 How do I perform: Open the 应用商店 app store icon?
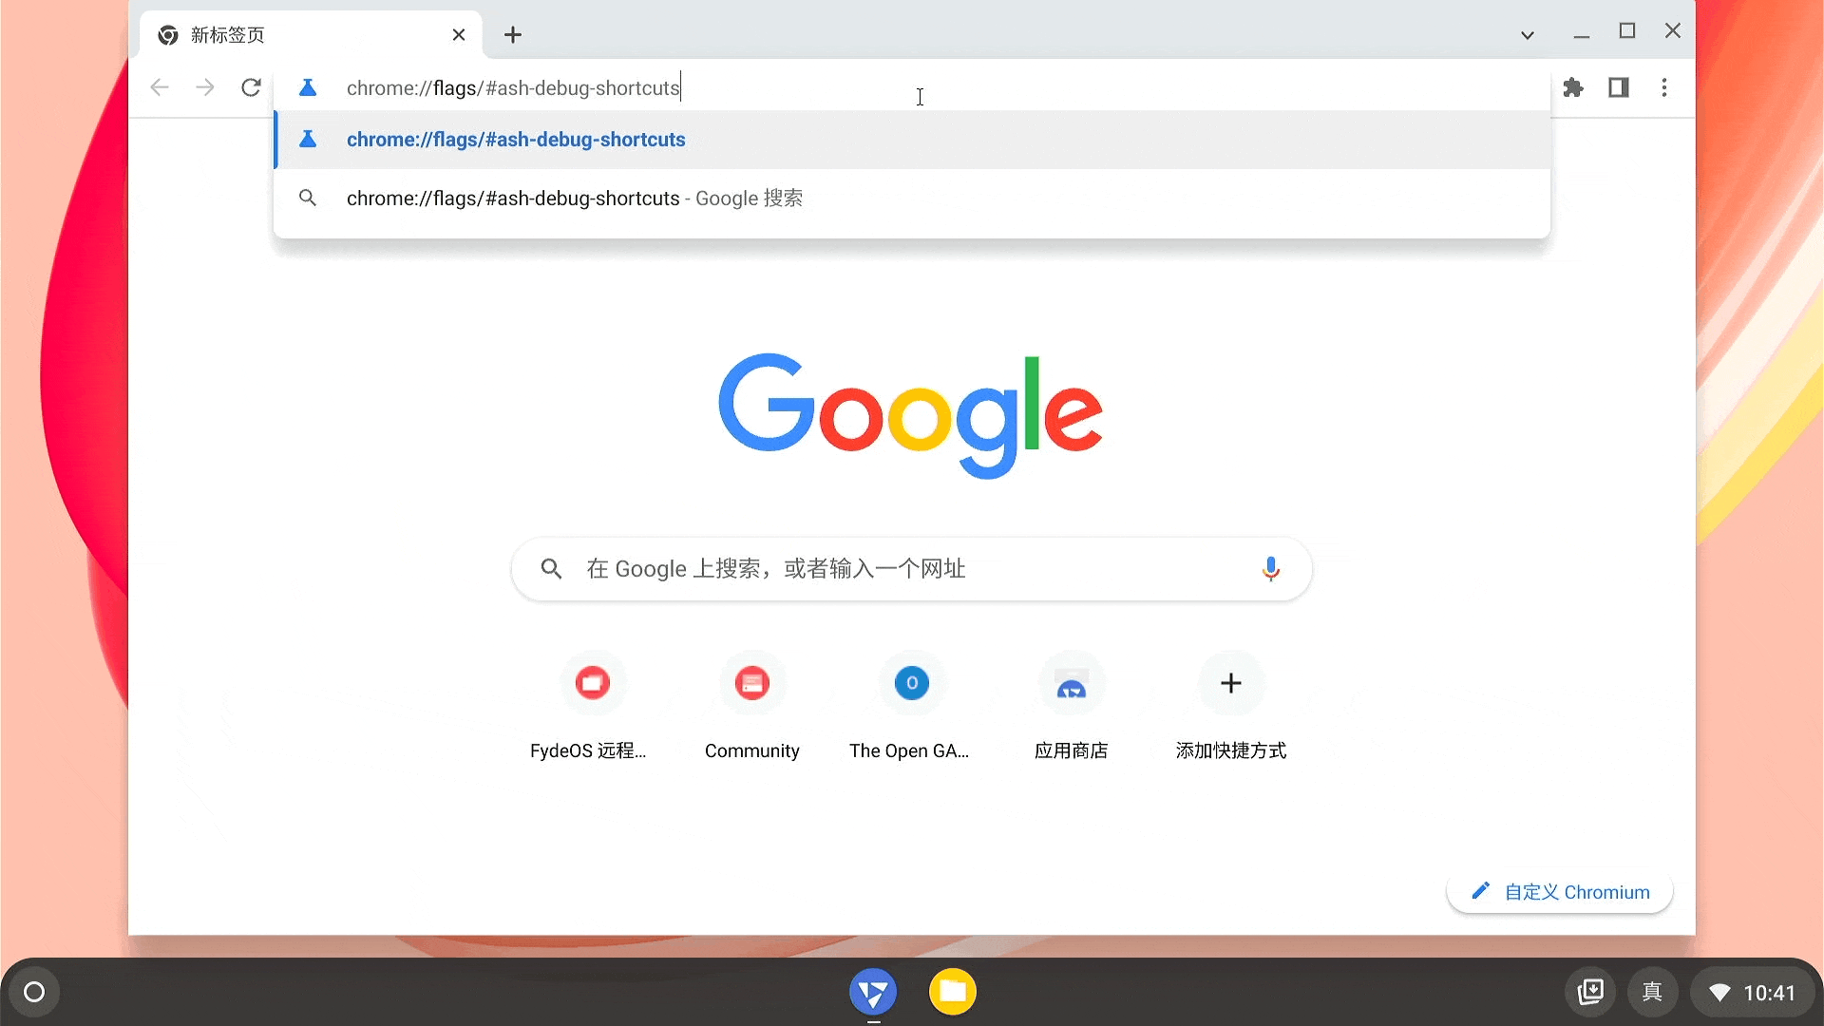pyautogui.click(x=1070, y=683)
